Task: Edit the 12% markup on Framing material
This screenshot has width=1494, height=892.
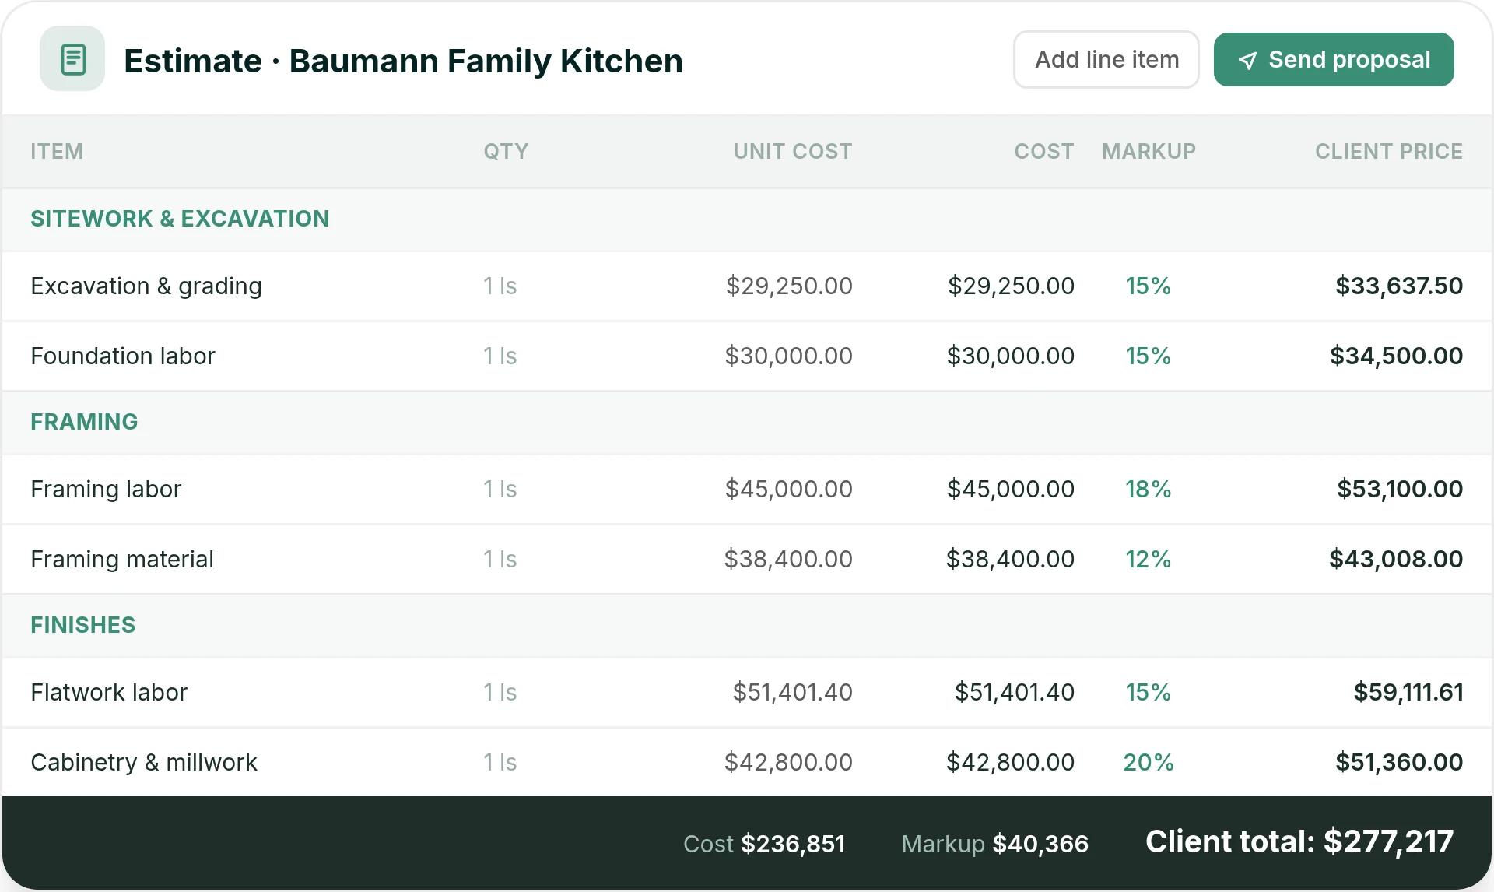Action: 1148,559
